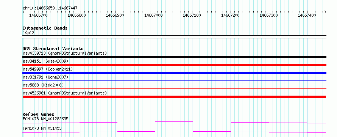
Task: Select the RefSeq Genes track title
Action: (x=39, y=114)
